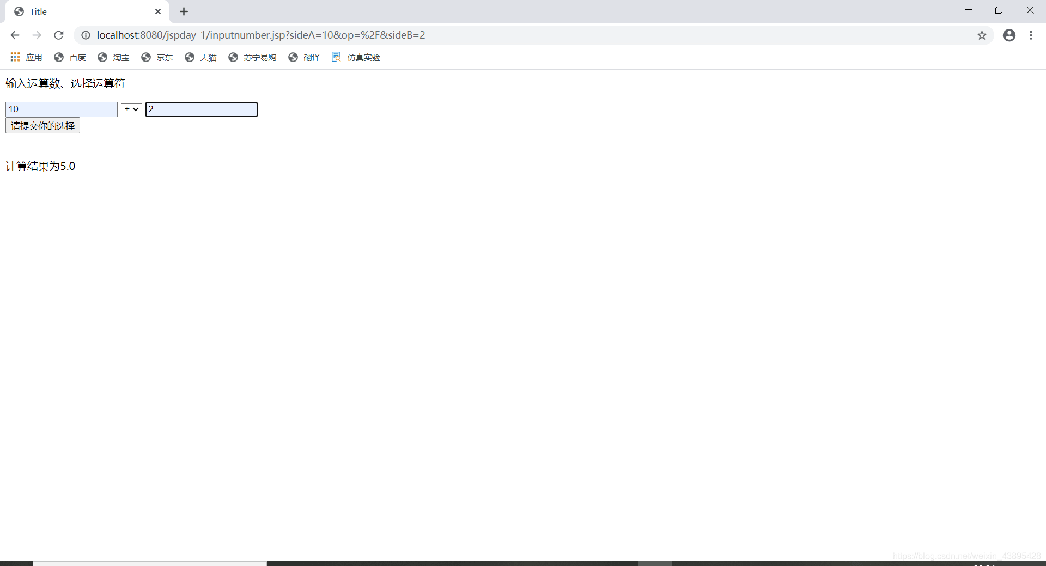Open the 翻译 bookmark

(x=304, y=57)
